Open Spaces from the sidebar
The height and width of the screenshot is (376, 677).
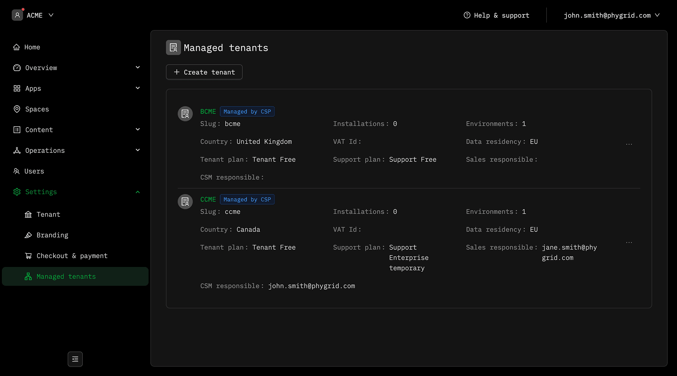pyautogui.click(x=37, y=109)
